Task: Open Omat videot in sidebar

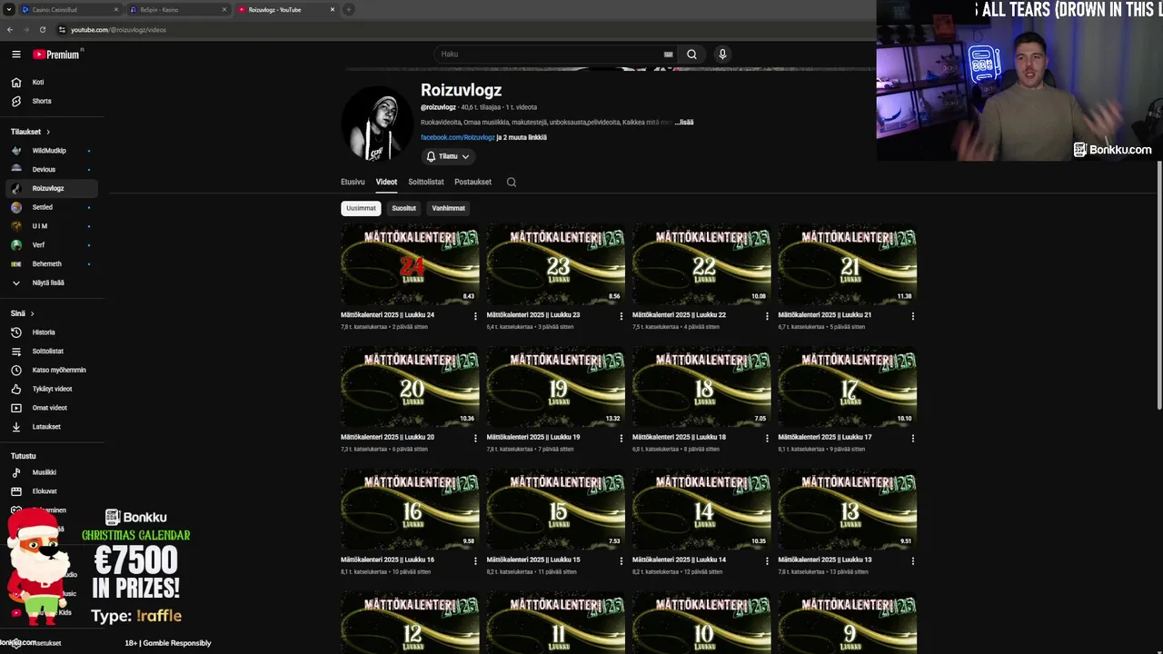Action: pyautogui.click(x=52, y=408)
